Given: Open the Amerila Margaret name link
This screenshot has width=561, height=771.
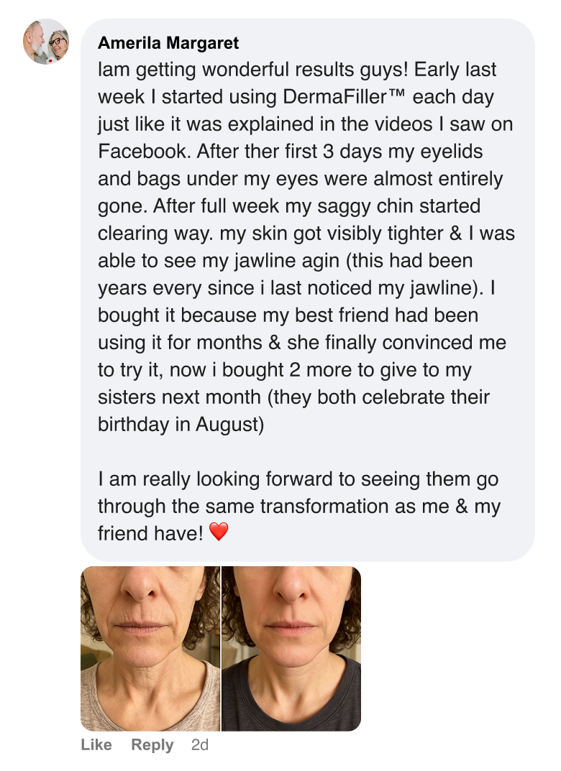Looking at the screenshot, I should point(168,43).
